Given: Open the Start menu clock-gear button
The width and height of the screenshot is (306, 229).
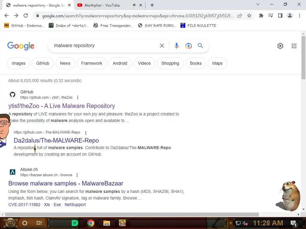Looking at the screenshot, I should (10, 223).
